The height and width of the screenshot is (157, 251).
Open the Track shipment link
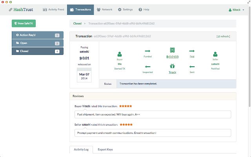pos(173,72)
